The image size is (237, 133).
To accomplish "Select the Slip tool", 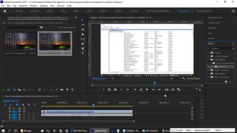I will [x=83, y=39].
